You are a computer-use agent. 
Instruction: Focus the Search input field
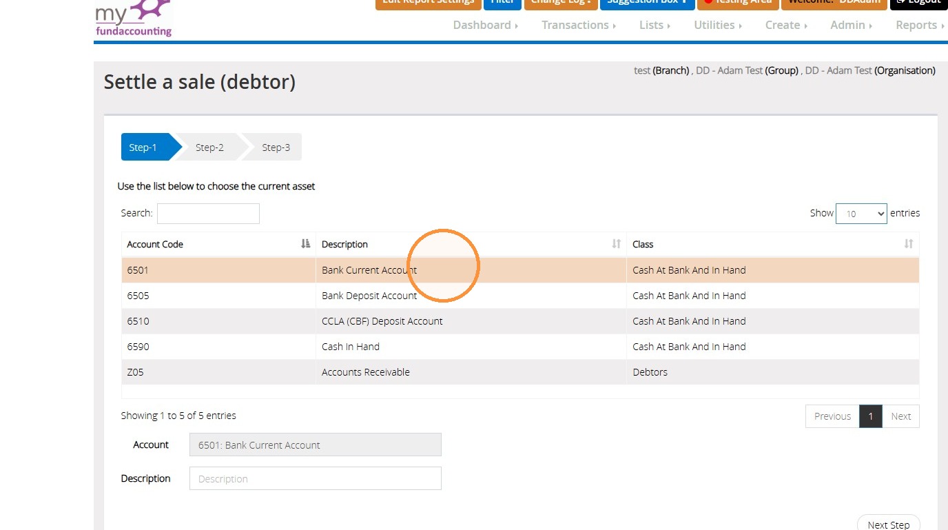(208, 214)
